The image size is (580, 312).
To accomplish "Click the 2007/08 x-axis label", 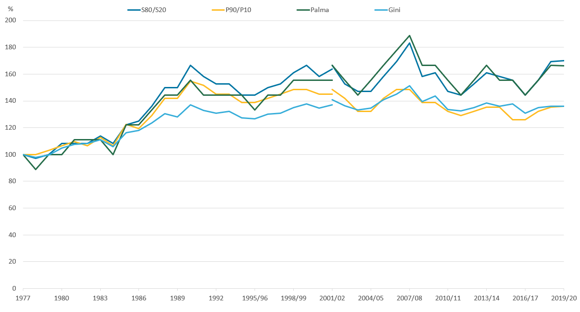I will click(409, 297).
